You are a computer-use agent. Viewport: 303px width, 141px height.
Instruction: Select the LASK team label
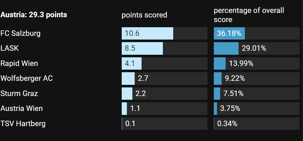pos(10,48)
